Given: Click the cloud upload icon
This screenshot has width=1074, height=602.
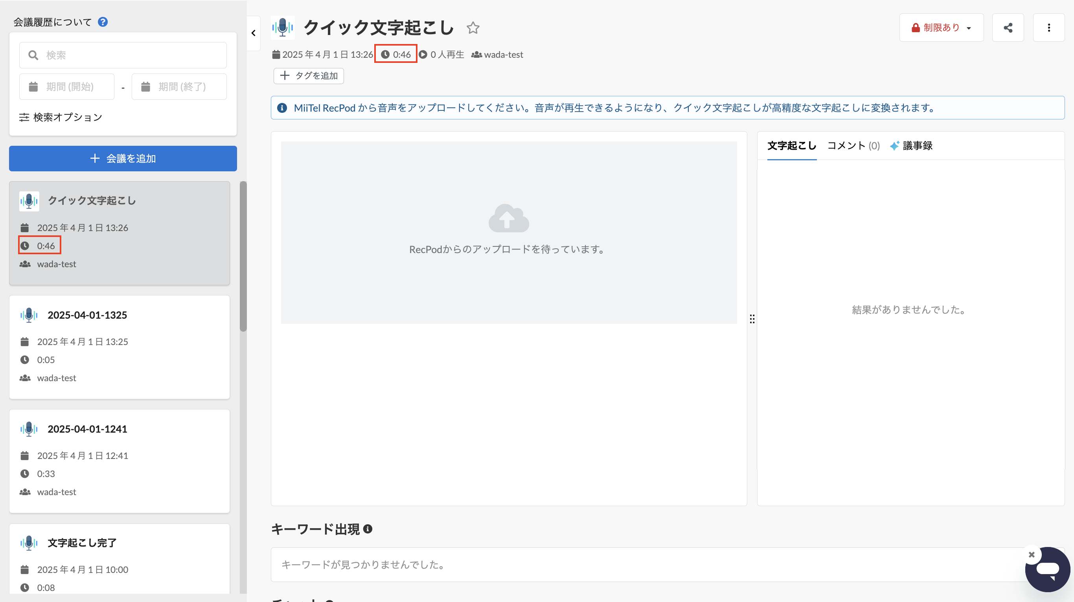Looking at the screenshot, I should 509,218.
